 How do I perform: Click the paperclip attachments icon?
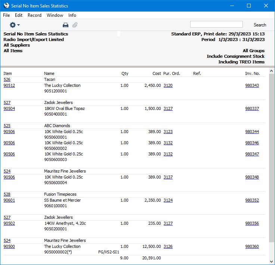75,25
